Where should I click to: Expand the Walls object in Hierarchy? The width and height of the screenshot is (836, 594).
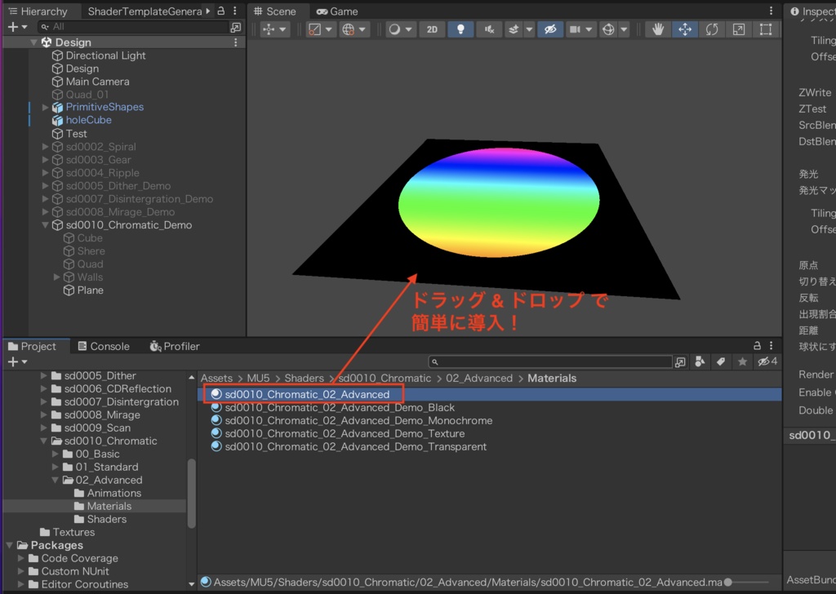click(57, 277)
